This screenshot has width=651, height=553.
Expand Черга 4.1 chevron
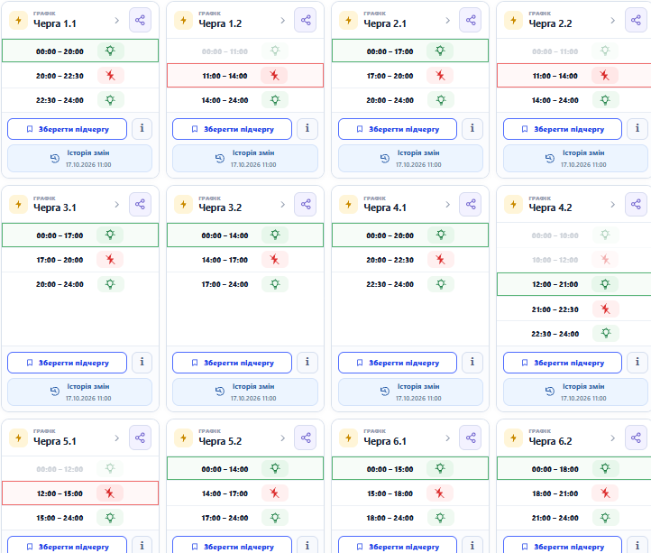pos(447,205)
